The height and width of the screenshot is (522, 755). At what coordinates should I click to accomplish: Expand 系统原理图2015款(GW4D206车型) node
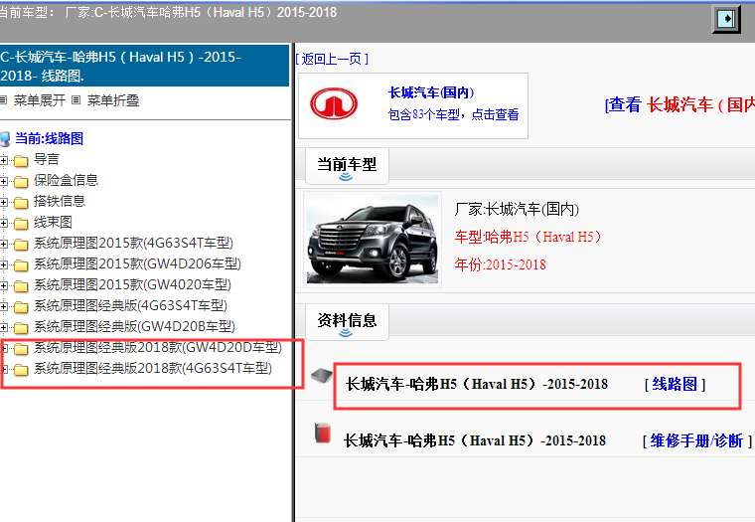4,265
